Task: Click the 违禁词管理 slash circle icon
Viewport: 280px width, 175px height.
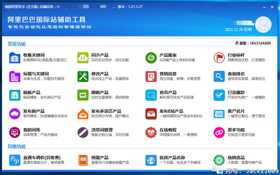Action: coord(83,133)
